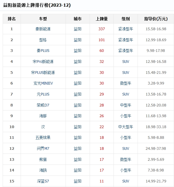Open the 深蓝S7 model link
Viewport: 174px width, 187px height.
(43, 181)
